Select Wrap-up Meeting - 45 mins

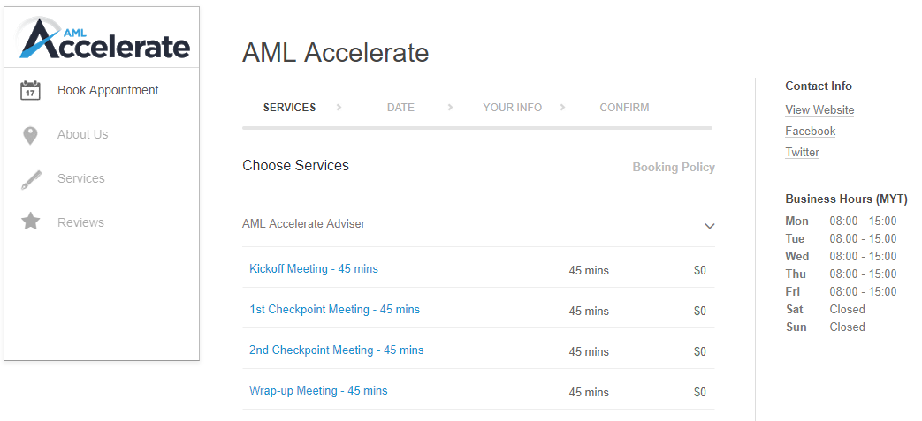pyautogui.click(x=318, y=390)
